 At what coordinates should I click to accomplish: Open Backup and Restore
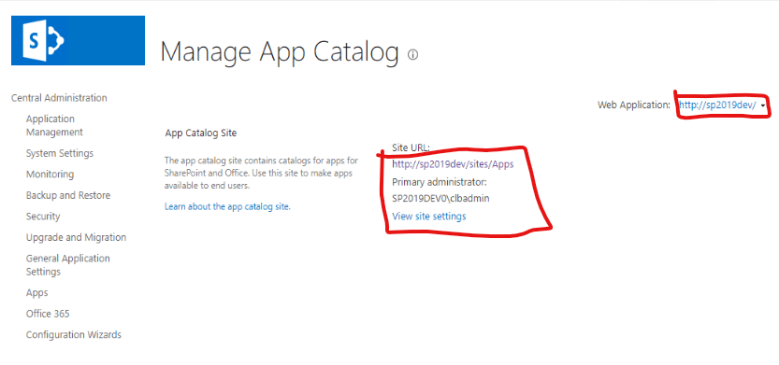[68, 195]
